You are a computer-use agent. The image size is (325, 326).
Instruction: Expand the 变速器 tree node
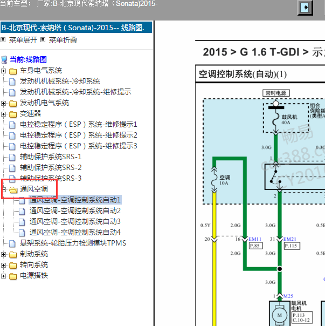(x=3, y=114)
